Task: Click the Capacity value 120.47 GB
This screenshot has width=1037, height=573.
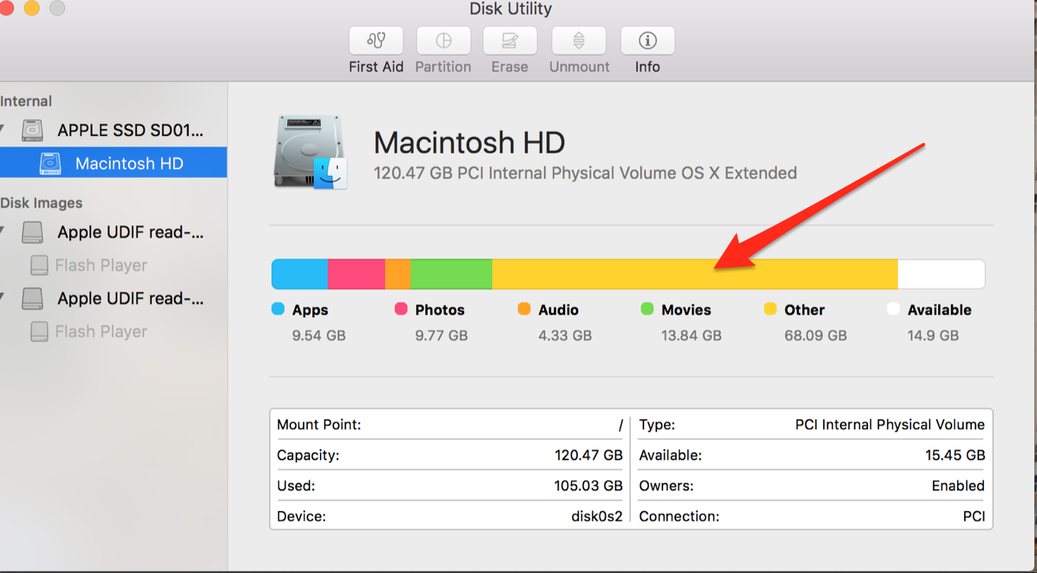Action: click(x=588, y=455)
